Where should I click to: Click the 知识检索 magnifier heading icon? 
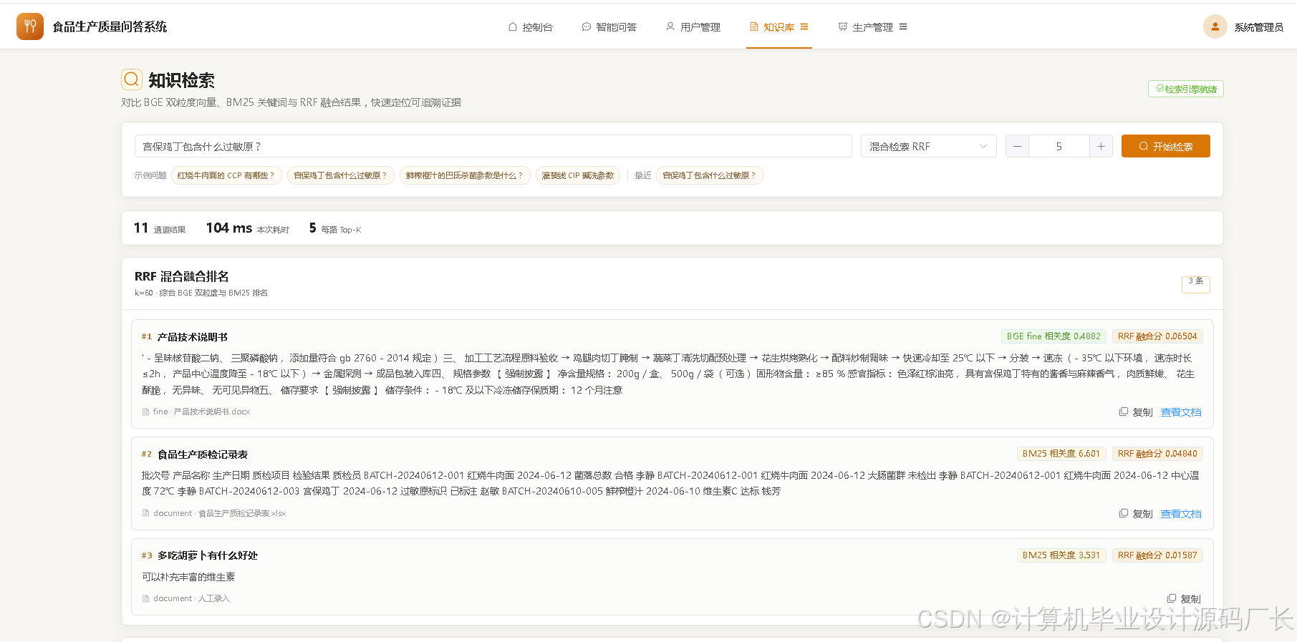tap(131, 79)
